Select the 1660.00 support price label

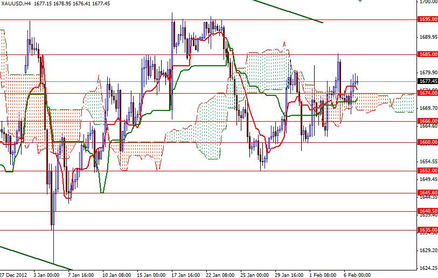[427, 142]
